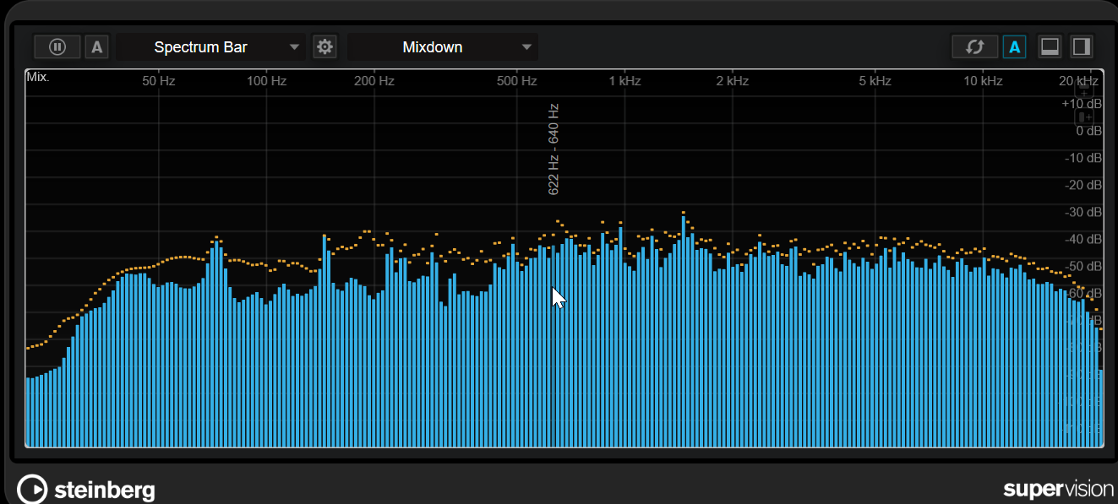Viewport: 1118px width, 504px height.
Task: Click the circular arrows reset icon
Action: click(x=974, y=47)
